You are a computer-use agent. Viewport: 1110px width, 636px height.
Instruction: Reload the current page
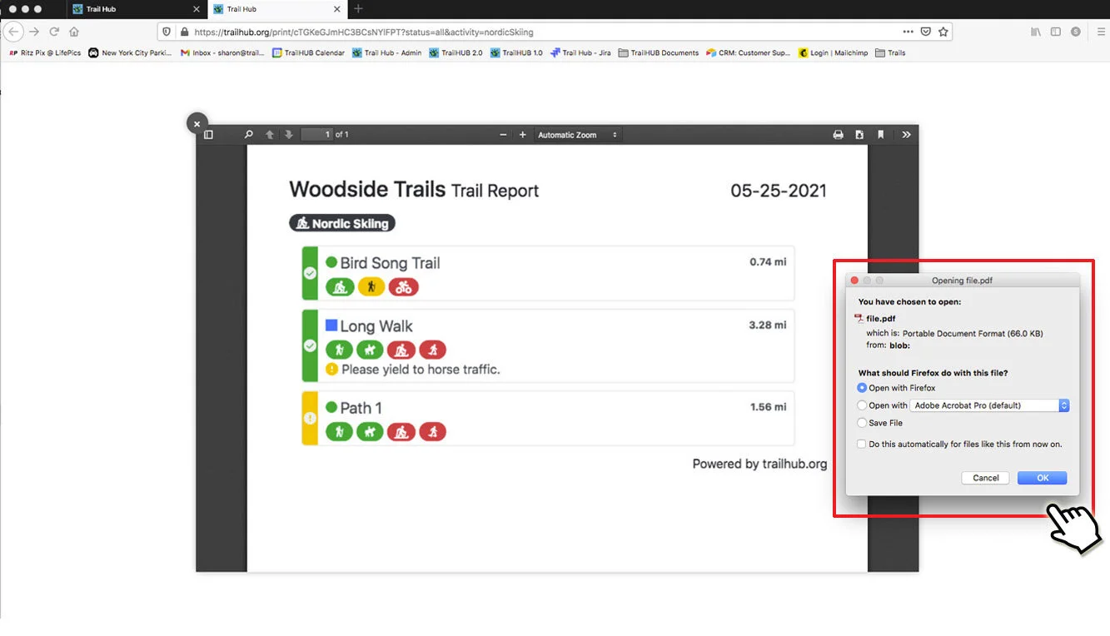[x=54, y=32]
